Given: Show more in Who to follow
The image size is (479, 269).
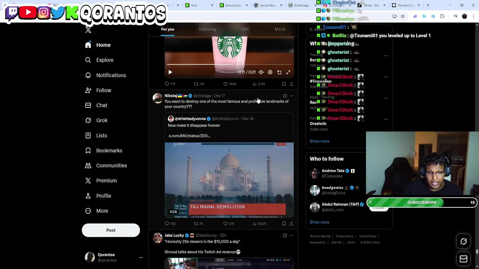Looking at the screenshot, I should tap(319, 222).
